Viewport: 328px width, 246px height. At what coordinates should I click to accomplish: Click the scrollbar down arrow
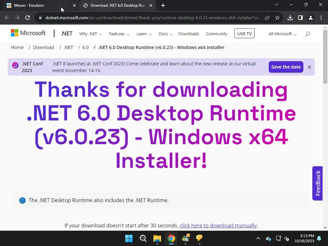[x=325, y=228]
